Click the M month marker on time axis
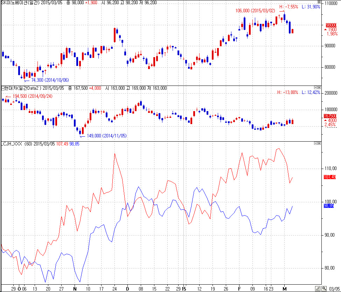The image size is (341, 292). 284,289
